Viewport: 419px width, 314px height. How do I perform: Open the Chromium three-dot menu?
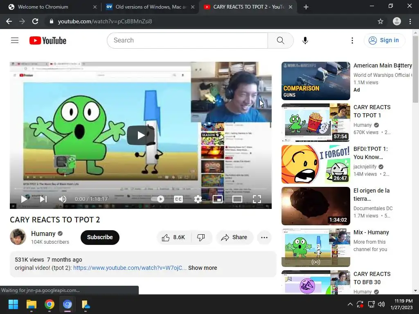point(410,21)
